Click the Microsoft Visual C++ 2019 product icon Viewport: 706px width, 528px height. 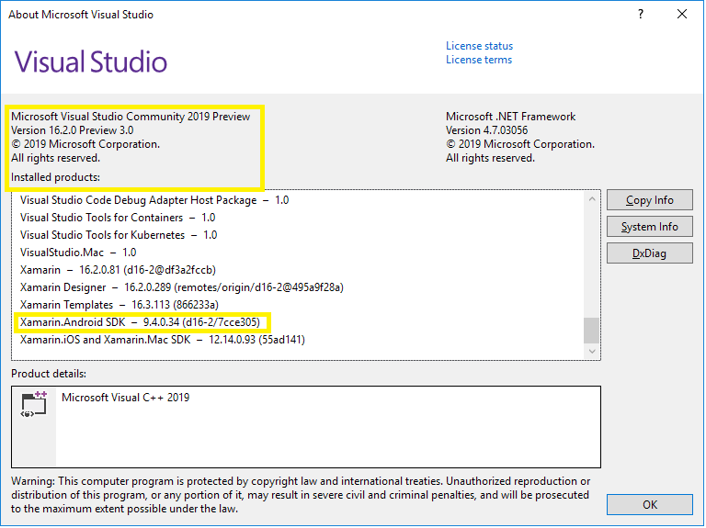tap(34, 404)
